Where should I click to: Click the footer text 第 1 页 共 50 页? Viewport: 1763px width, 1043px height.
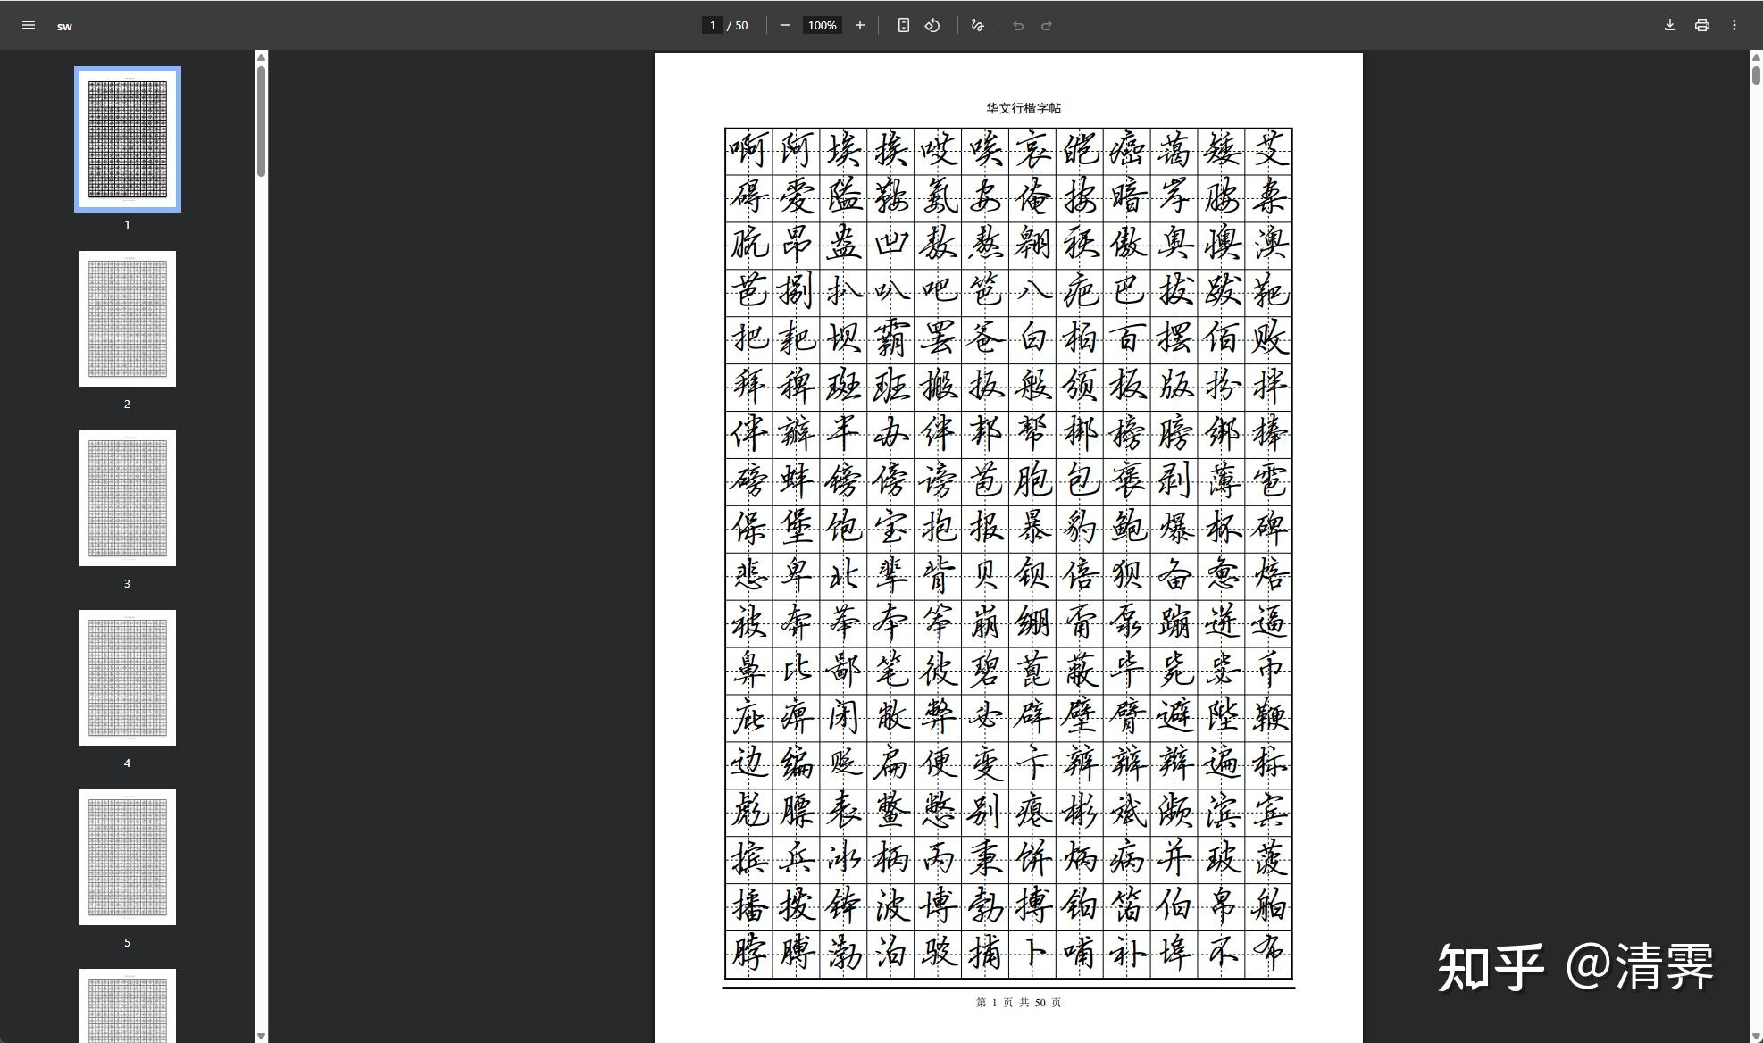(x=1019, y=1003)
